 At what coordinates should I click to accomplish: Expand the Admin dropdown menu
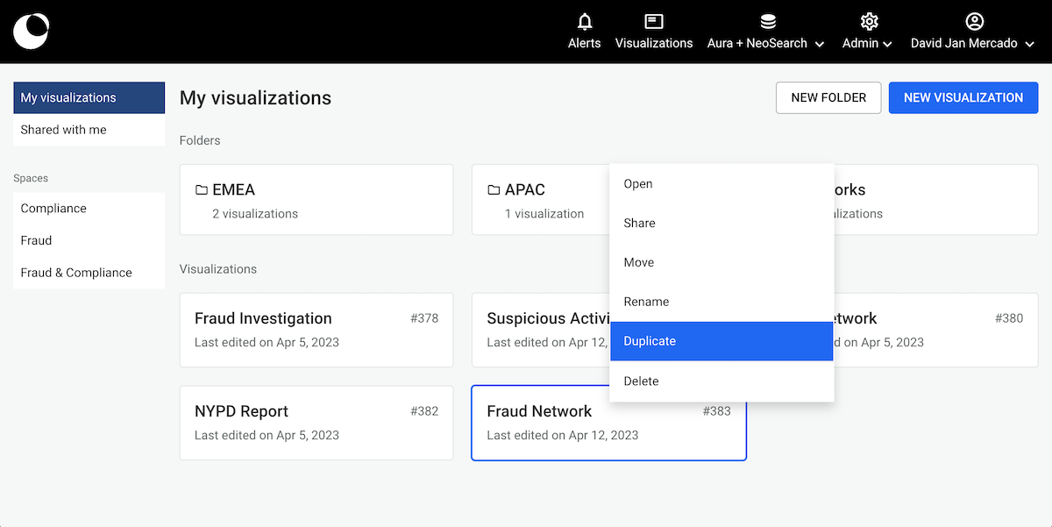887,44
